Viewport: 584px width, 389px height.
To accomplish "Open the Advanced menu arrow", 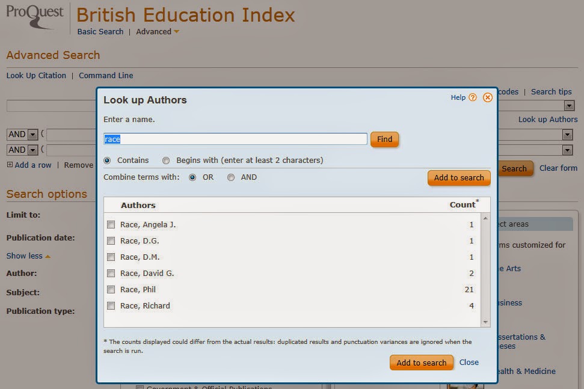I will (x=177, y=32).
